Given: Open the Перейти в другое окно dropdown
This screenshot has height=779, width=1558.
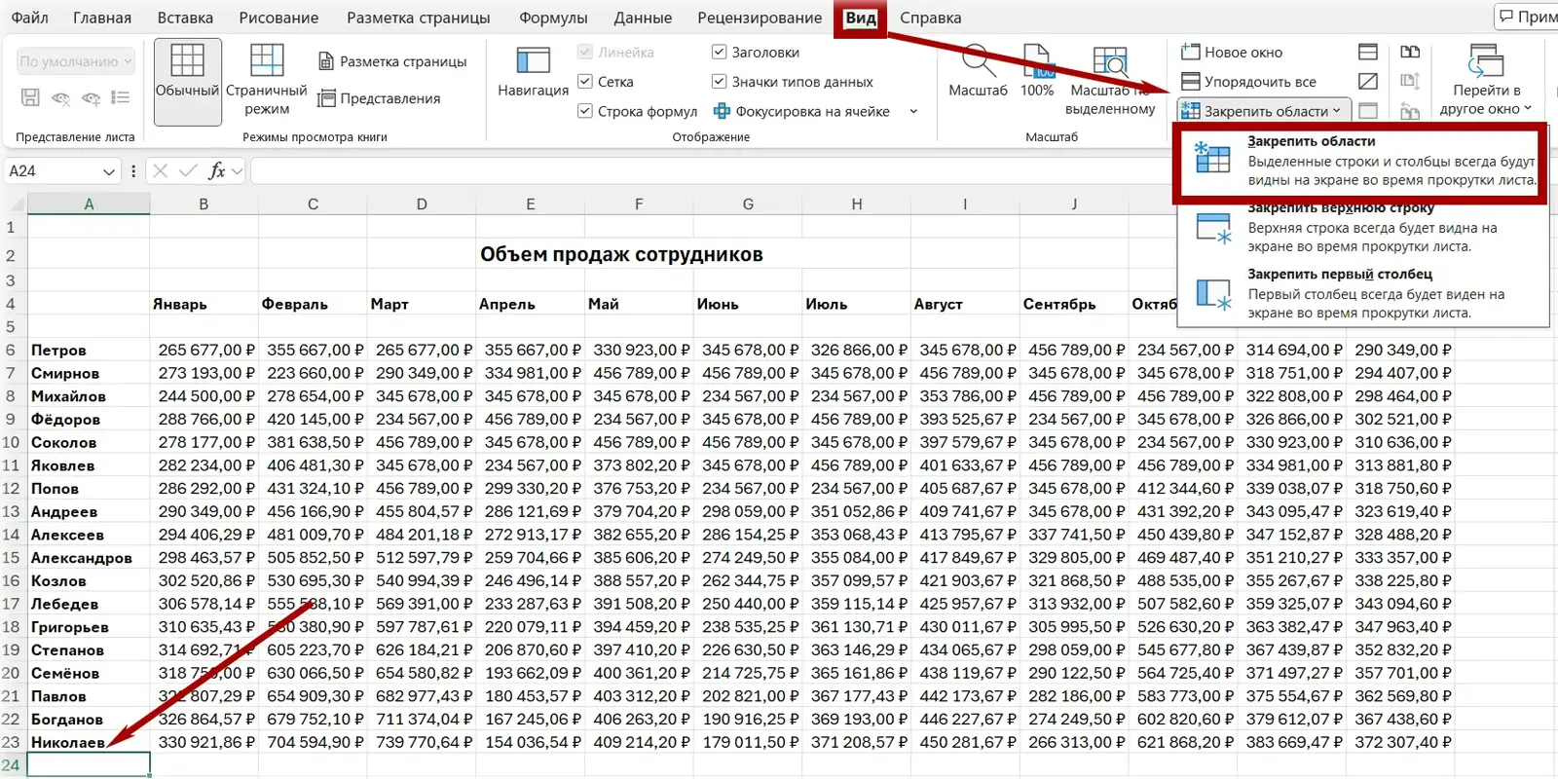Looking at the screenshot, I should [1486, 82].
